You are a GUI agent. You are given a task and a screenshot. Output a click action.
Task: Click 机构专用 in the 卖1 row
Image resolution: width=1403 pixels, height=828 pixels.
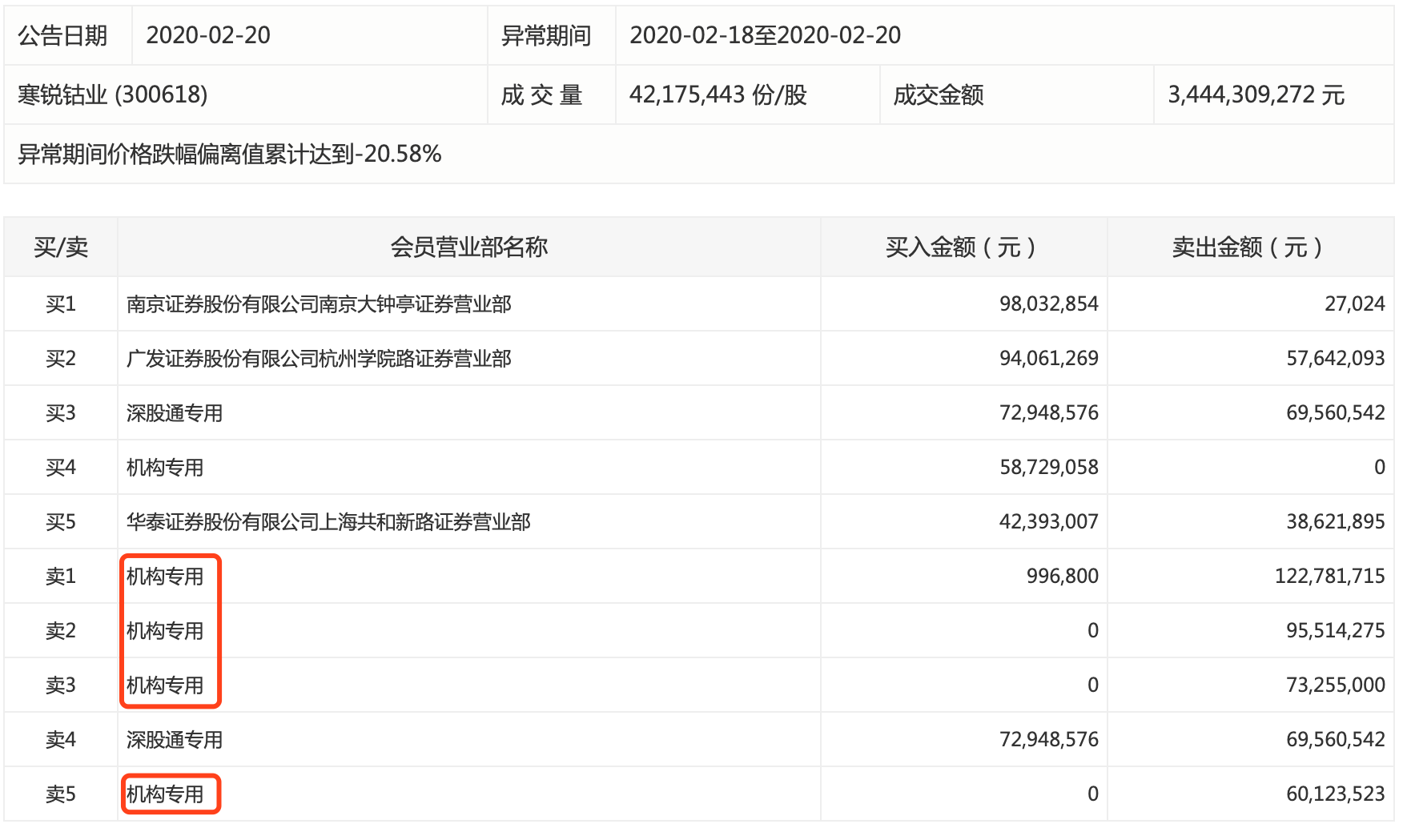(x=165, y=576)
